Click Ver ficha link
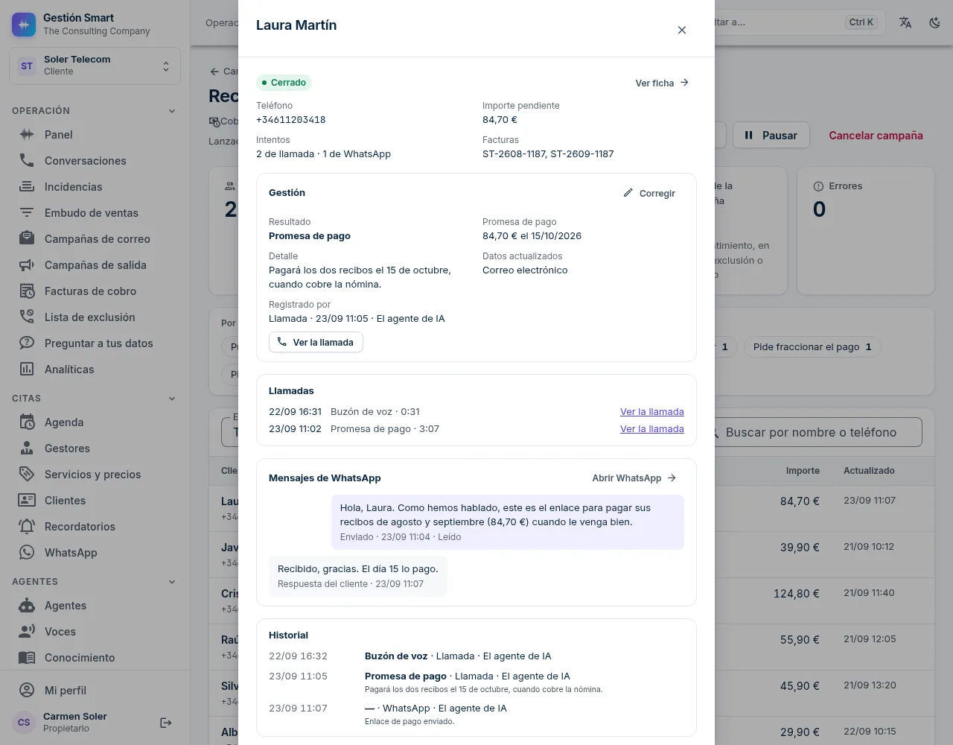Screen dimensions: 953x745 click(662, 83)
